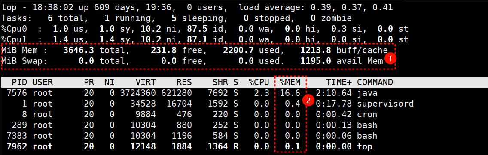Click java's RES value 621280
This screenshot has height=155, width=488.
tap(177, 93)
